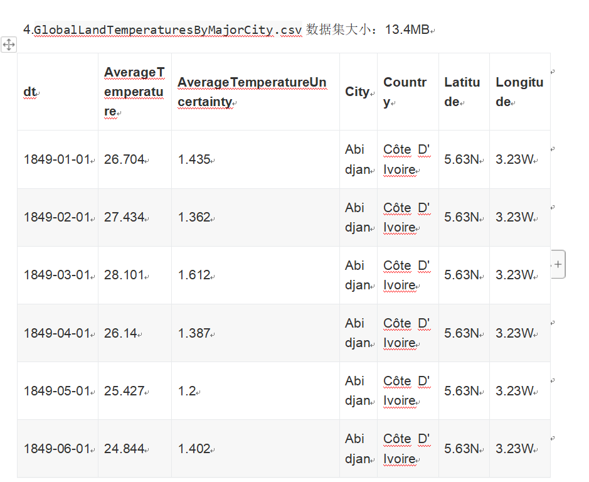Click the Longitude header cell
Image resolution: width=589 pixels, height=482 pixels.
(x=519, y=92)
